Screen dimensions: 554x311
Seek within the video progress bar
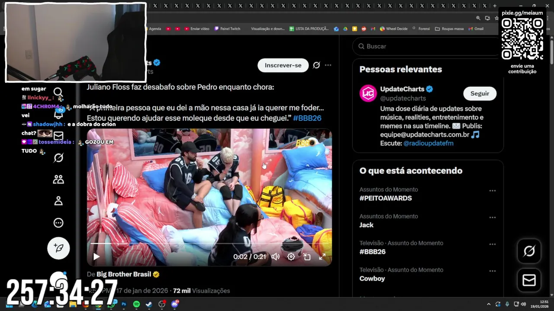(209, 244)
